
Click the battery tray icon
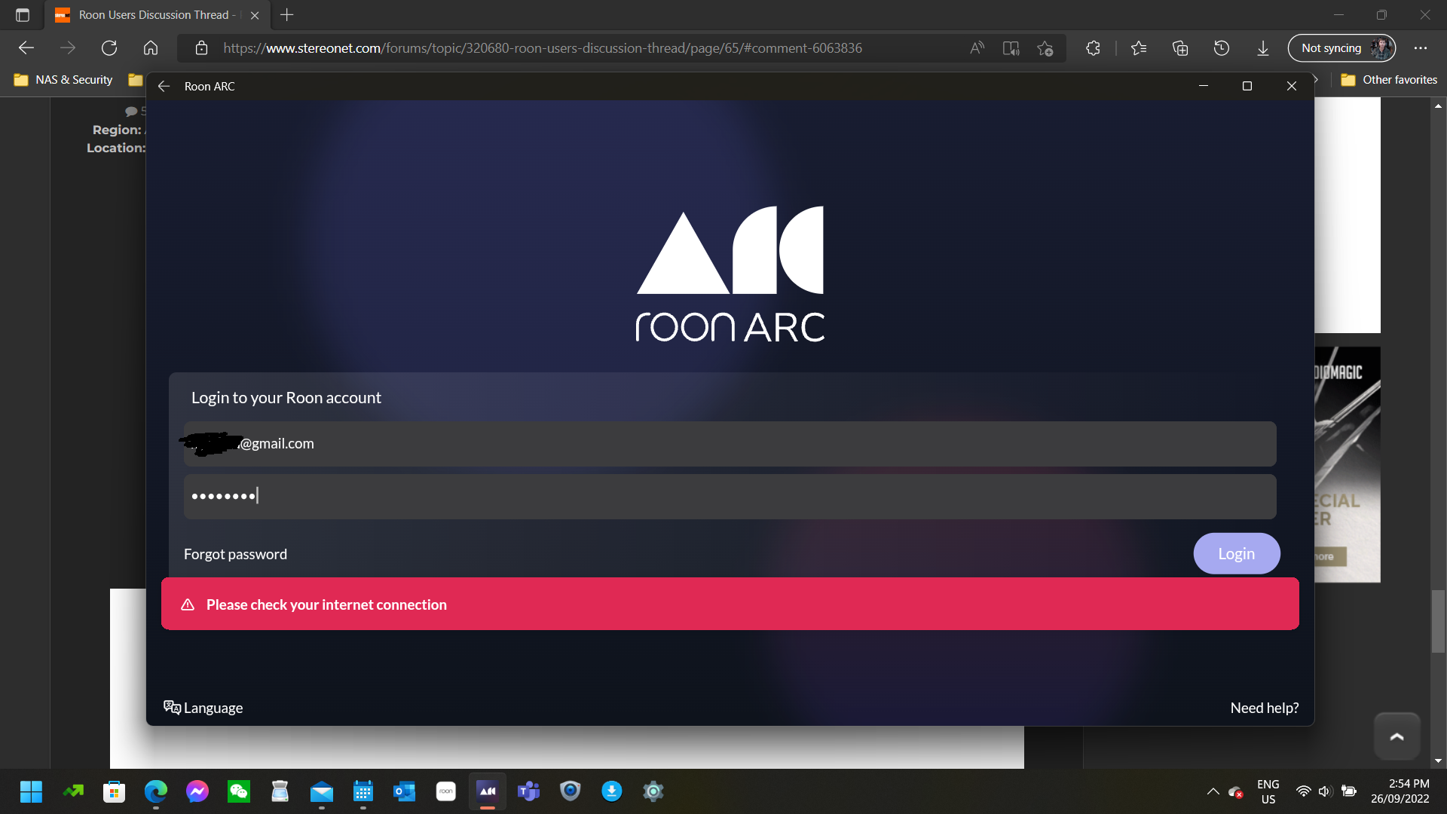[1349, 791]
